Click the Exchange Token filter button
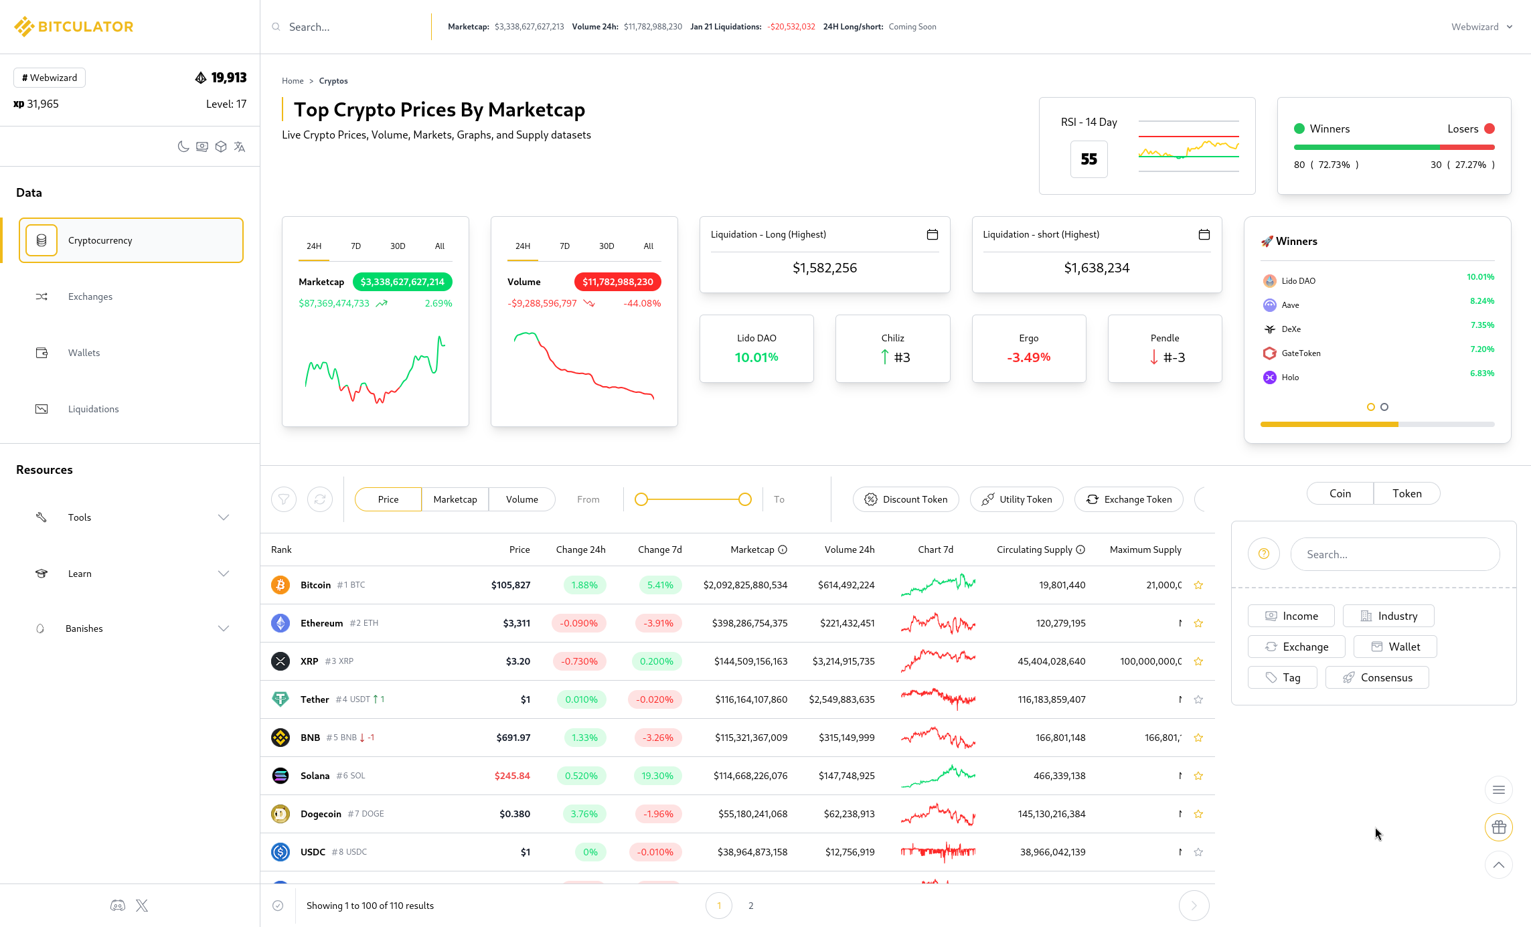 coord(1129,499)
